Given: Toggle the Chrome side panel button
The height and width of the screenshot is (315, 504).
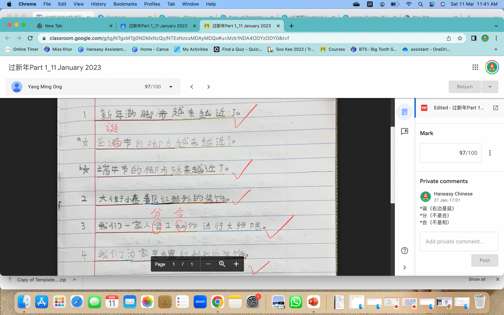Looking at the screenshot, I should 474,38.
